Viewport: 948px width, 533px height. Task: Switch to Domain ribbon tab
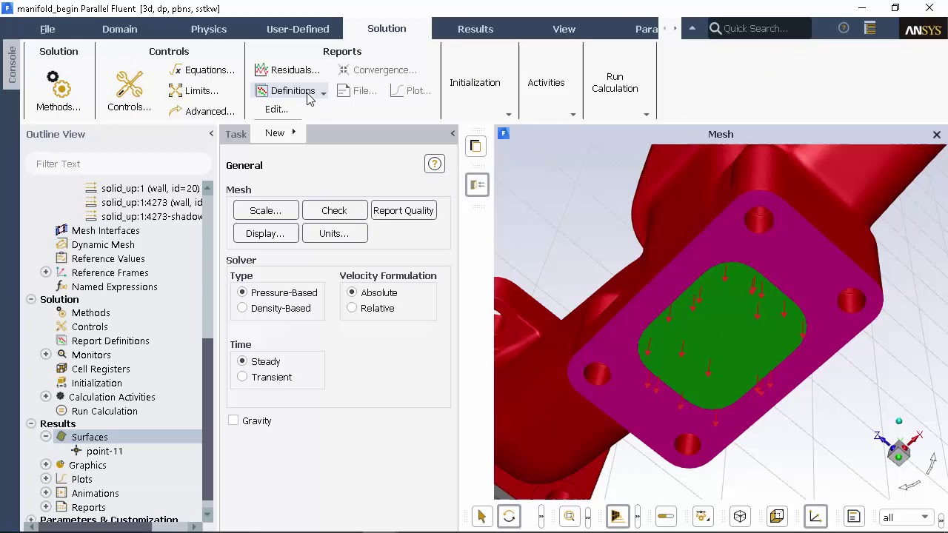click(x=119, y=29)
